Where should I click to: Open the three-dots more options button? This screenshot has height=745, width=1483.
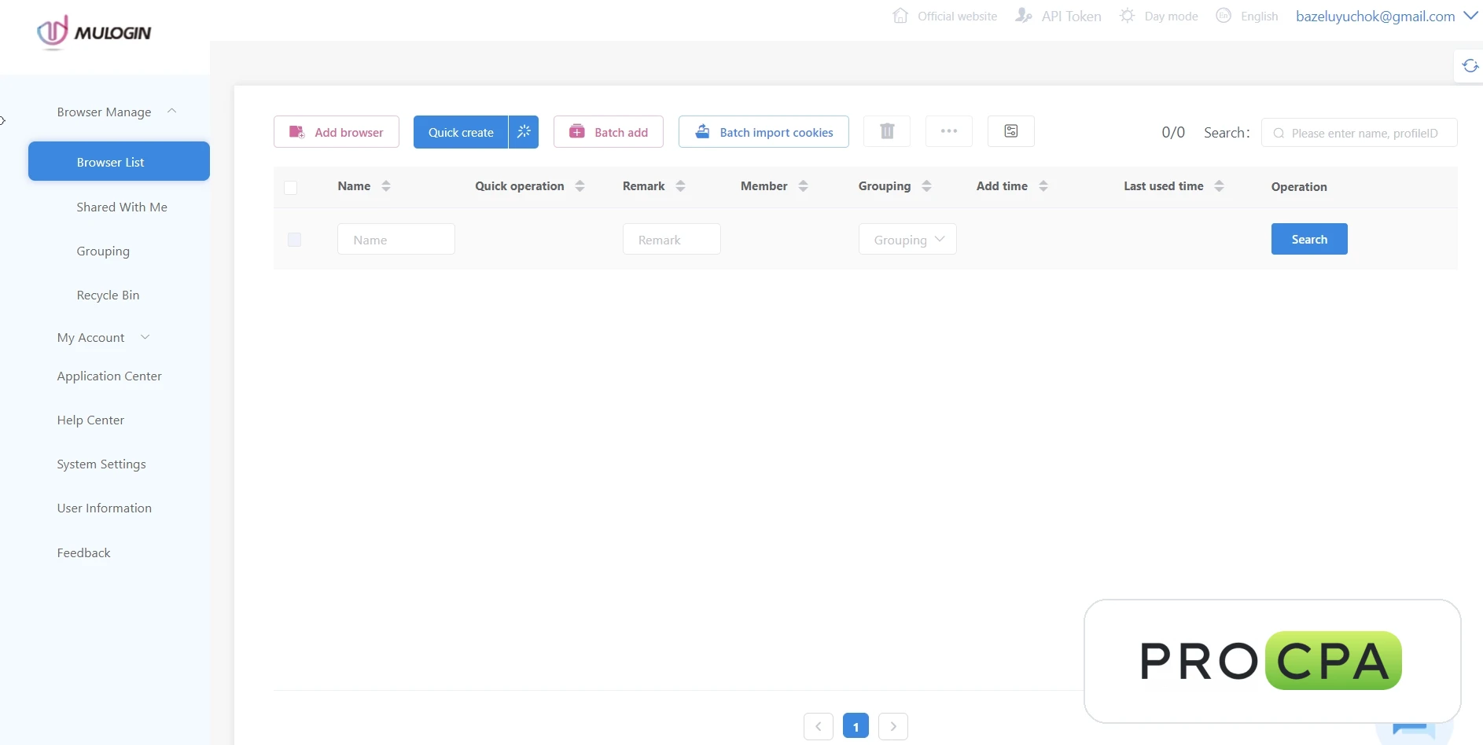949,131
